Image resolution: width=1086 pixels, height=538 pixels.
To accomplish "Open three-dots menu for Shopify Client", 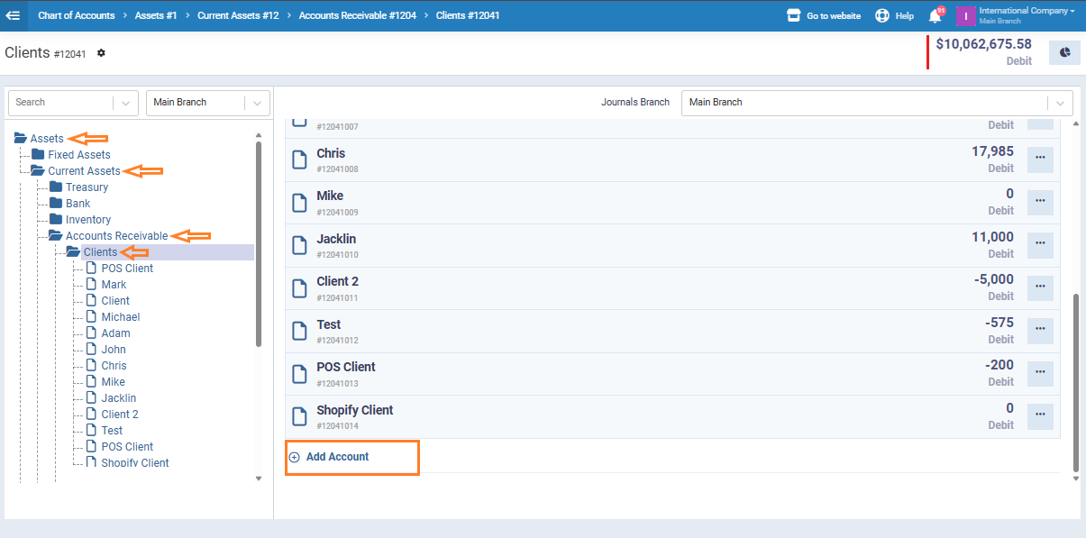I will pyautogui.click(x=1040, y=417).
